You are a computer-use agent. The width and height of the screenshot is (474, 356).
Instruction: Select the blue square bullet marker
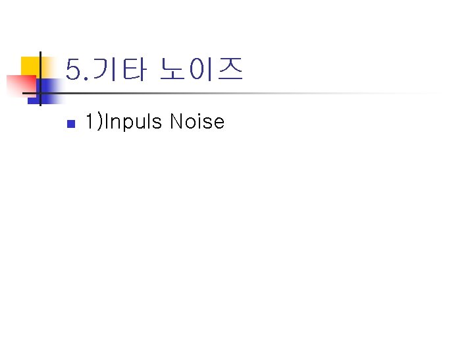pos(71,123)
